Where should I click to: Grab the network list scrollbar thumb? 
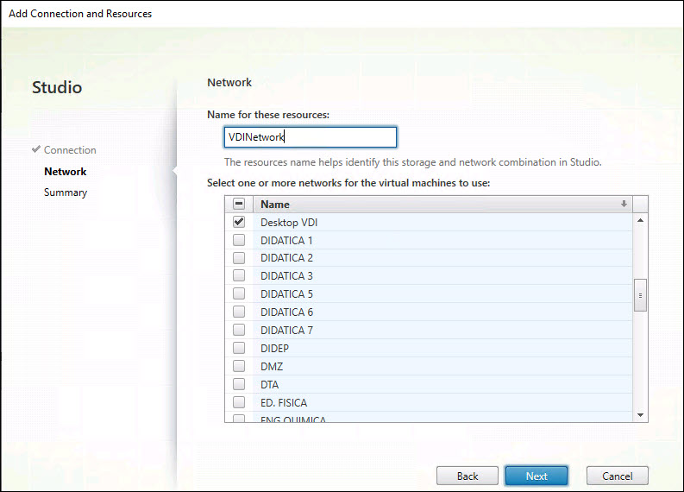640,294
